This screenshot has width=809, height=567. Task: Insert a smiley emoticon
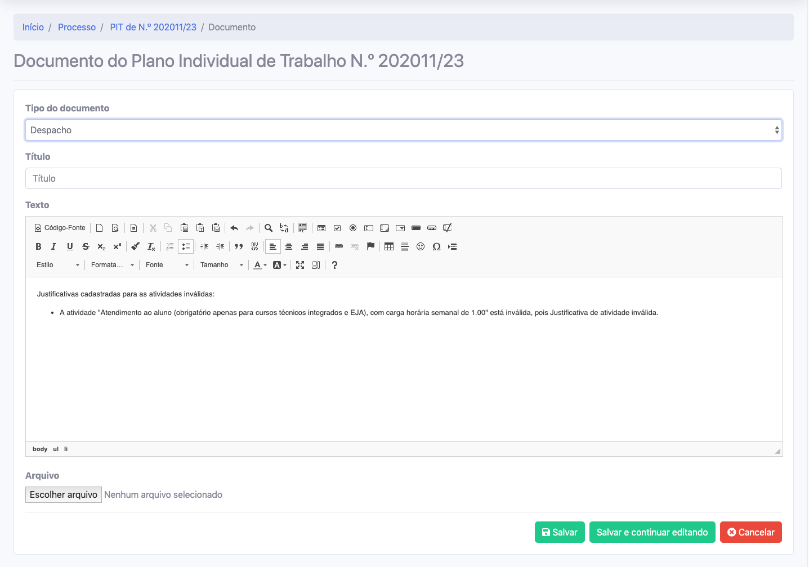coord(421,246)
